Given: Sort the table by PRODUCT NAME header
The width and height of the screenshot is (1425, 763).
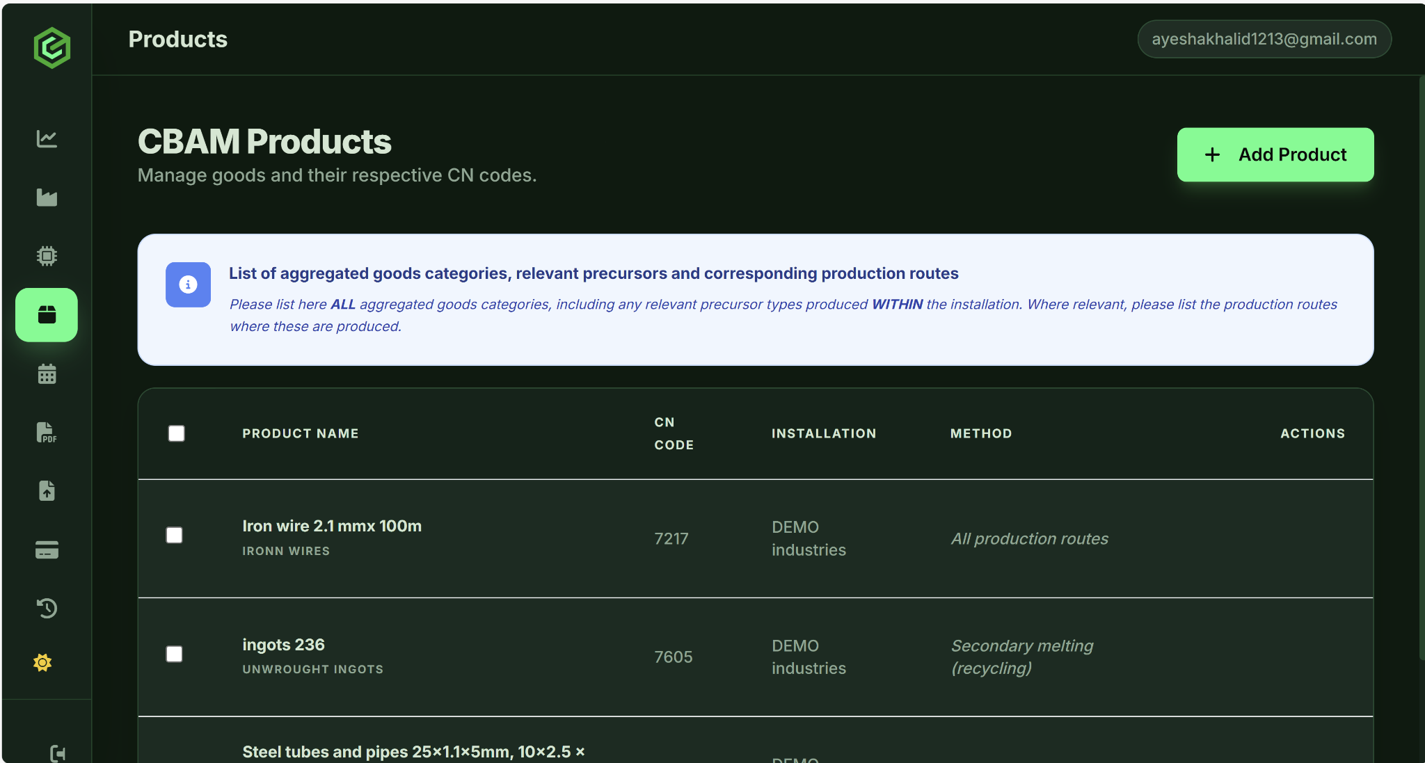Looking at the screenshot, I should pos(300,433).
